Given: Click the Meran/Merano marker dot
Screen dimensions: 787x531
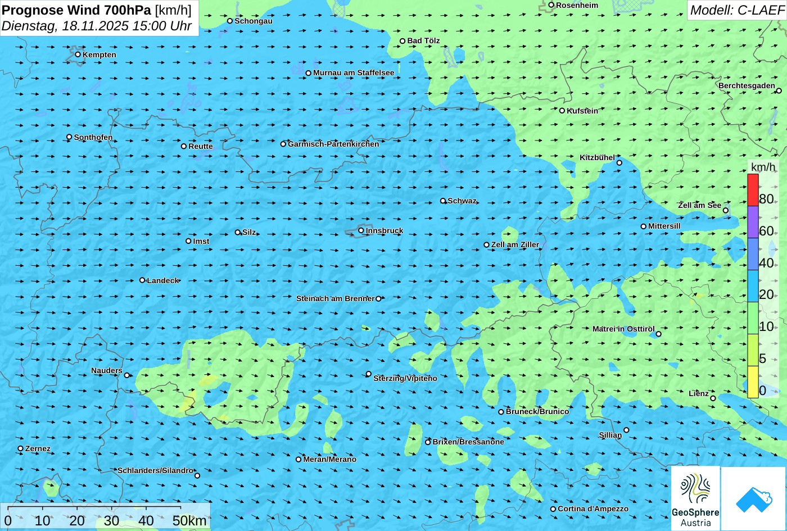Looking at the screenshot, I should (298, 459).
